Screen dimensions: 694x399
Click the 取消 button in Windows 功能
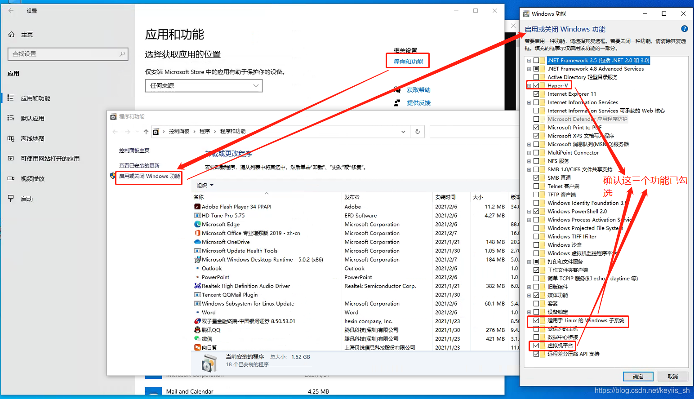(673, 377)
